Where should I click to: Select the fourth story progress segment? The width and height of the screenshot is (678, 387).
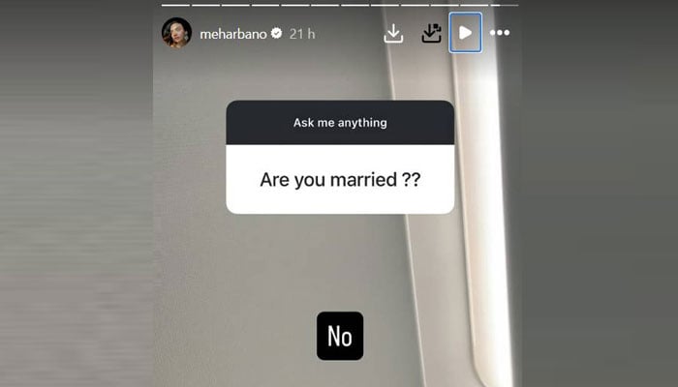tap(265, 5)
